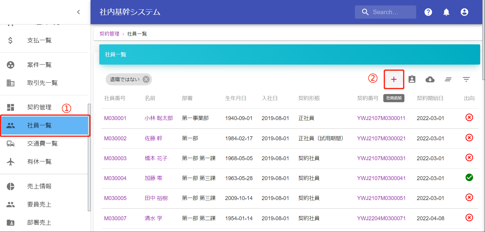Collapse the sidebar with chevron arrow
Image resolution: width=485 pixels, height=232 pixels.
(x=78, y=12)
